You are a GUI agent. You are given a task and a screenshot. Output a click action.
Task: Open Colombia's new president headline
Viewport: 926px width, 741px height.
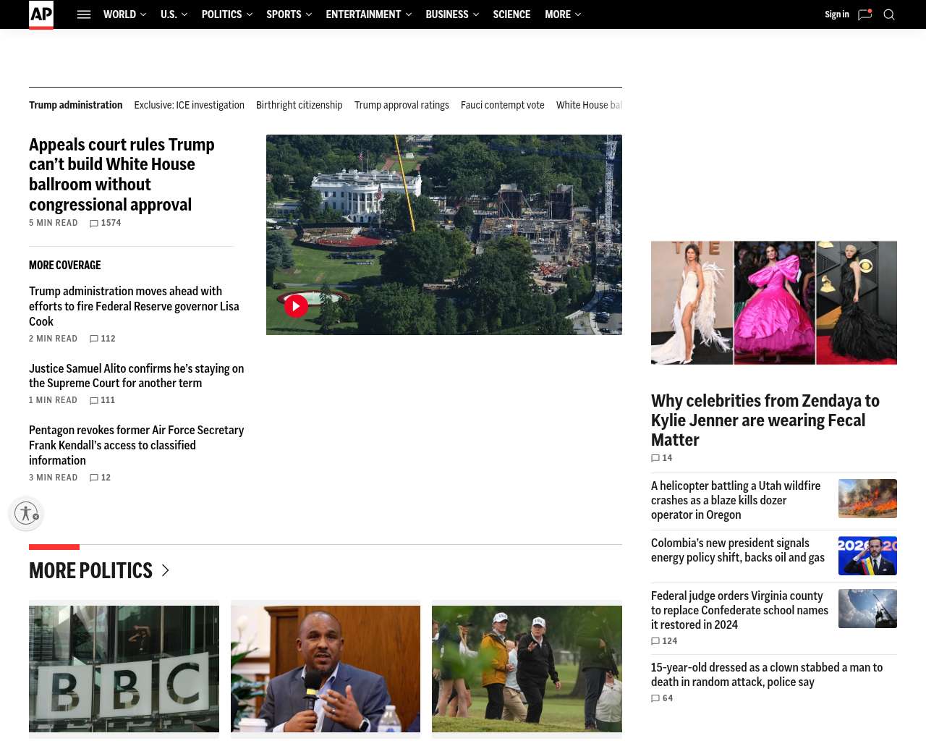(x=738, y=550)
